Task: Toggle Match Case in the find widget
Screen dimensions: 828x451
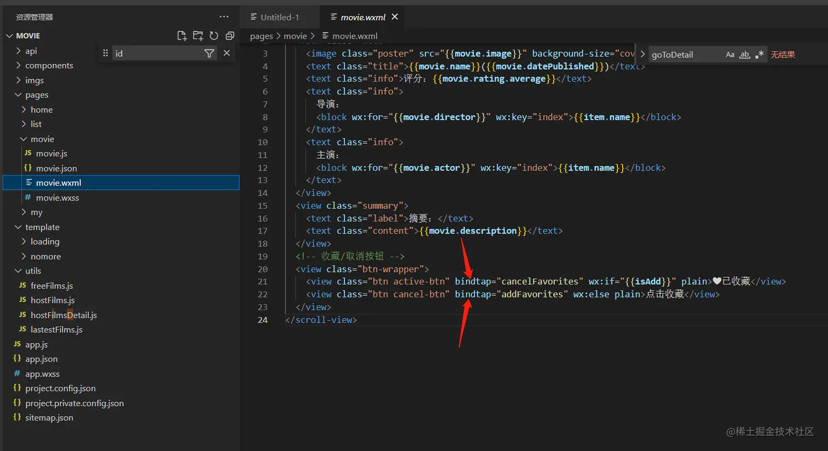Action: (730, 54)
